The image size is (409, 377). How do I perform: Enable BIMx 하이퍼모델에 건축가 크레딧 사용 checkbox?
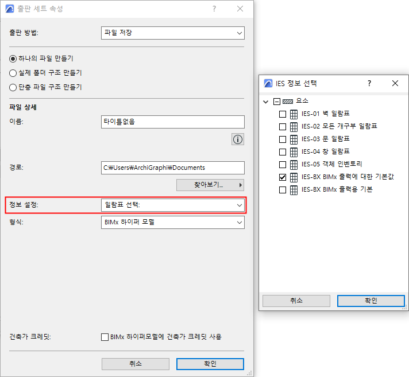click(105, 337)
